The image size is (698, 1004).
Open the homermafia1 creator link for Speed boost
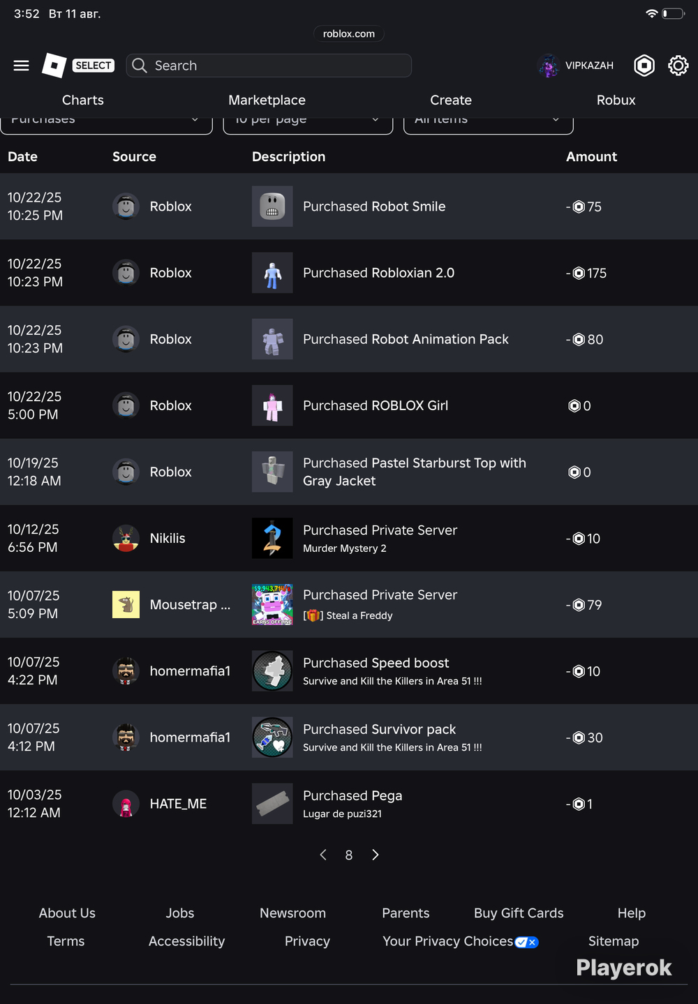click(x=190, y=671)
